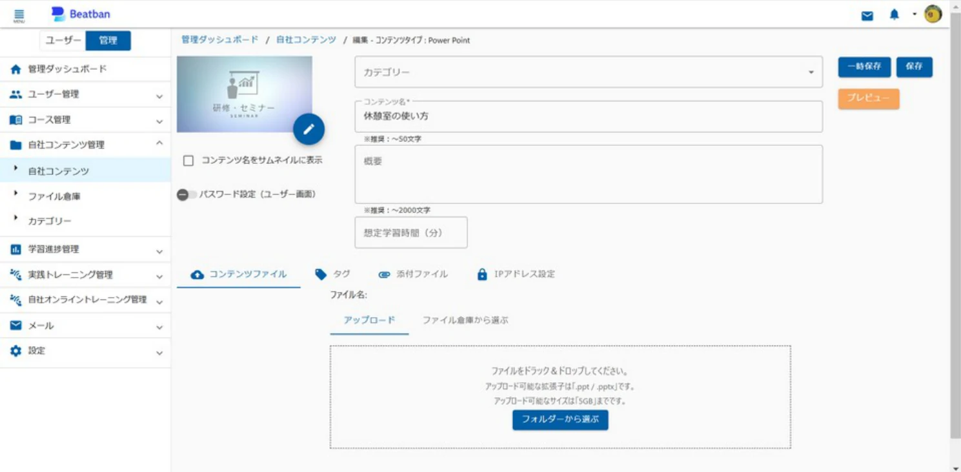Viewport: 961px width, 472px height.
Task: Open the mail envelope icon in header
Action: [867, 15]
